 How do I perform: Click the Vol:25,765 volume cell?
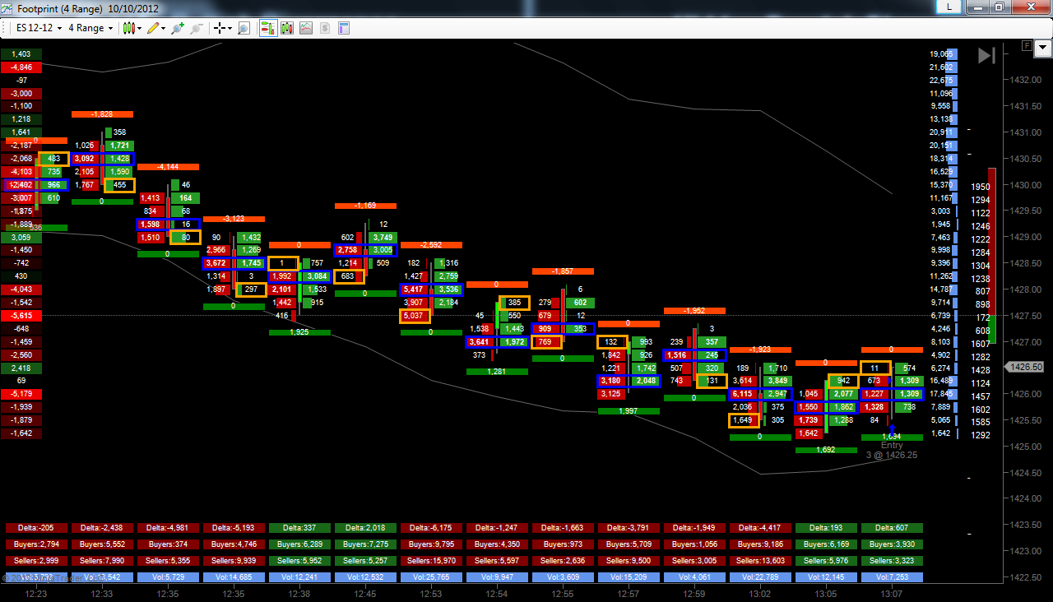[431, 577]
